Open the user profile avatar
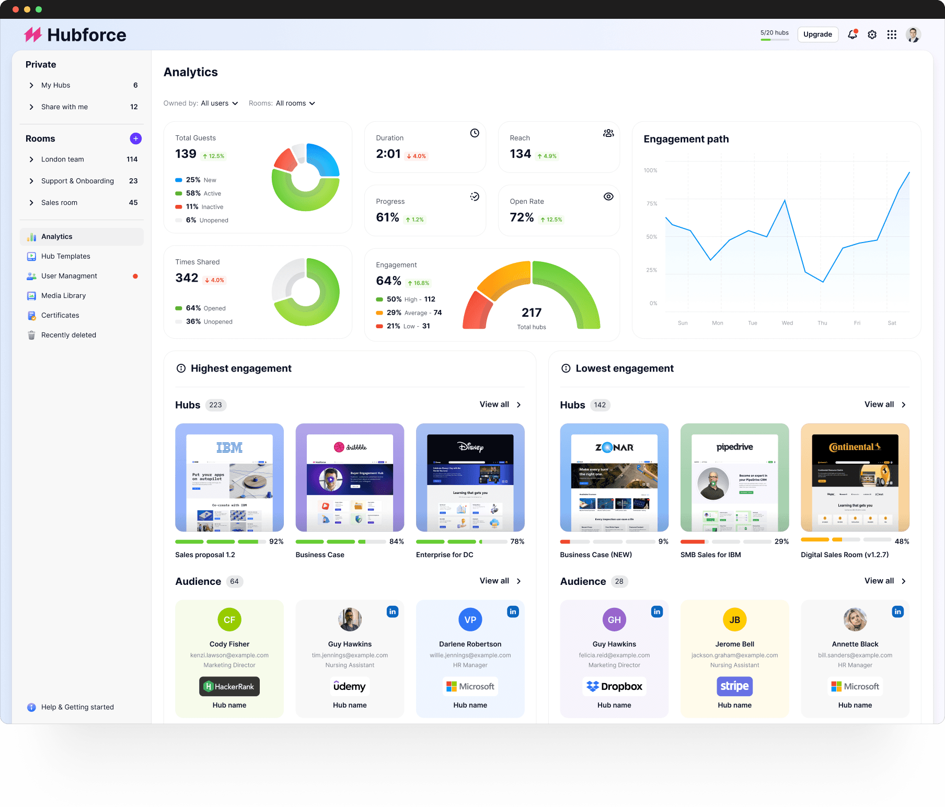Viewport: 945px width, 807px height. coord(913,34)
